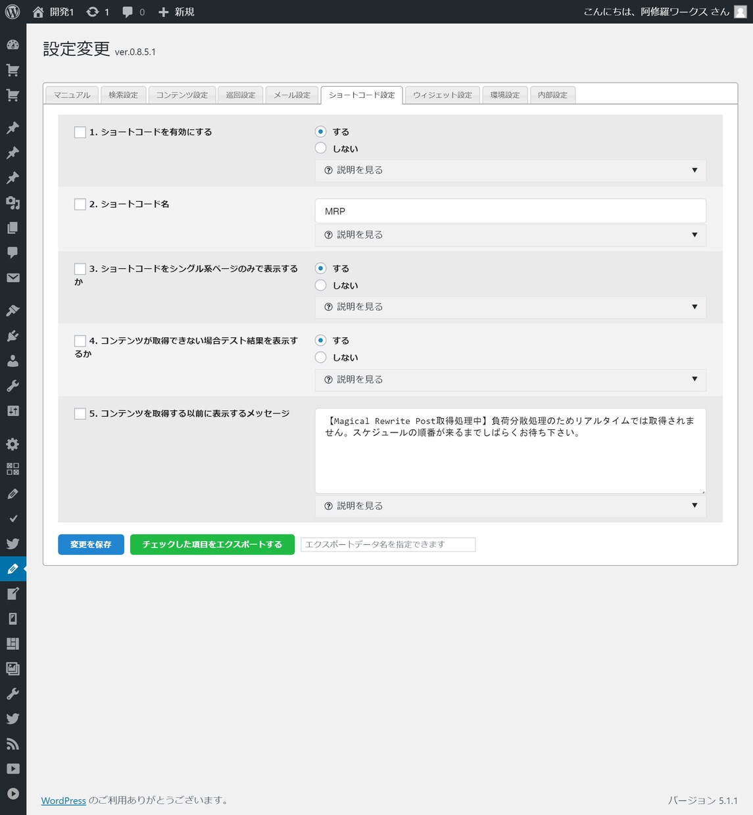Select しない for シングル系ページのみ setting

pyautogui.click(x=320, y=285)
